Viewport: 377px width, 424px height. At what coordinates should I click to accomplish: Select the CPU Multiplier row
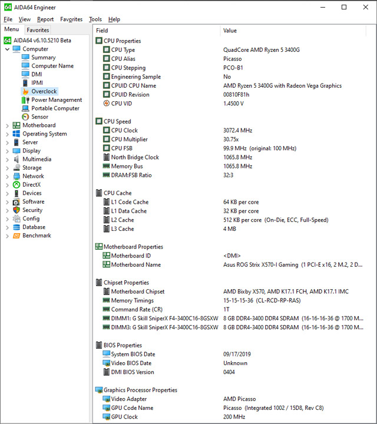(233, 139)
